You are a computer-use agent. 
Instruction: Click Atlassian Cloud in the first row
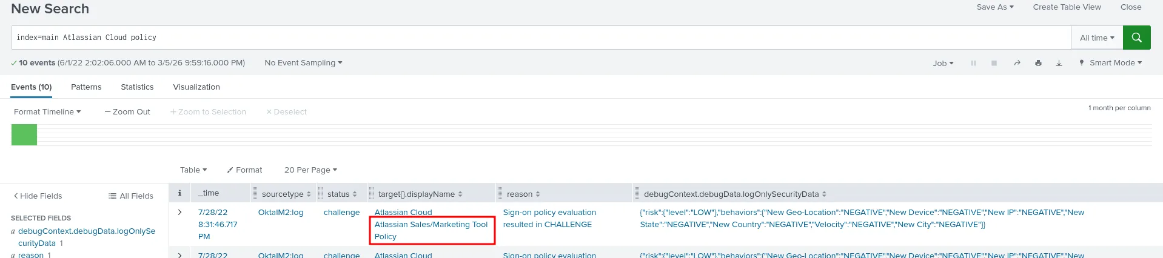point(403,213)
